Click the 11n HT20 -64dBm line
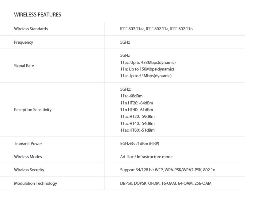 [136, 103]
